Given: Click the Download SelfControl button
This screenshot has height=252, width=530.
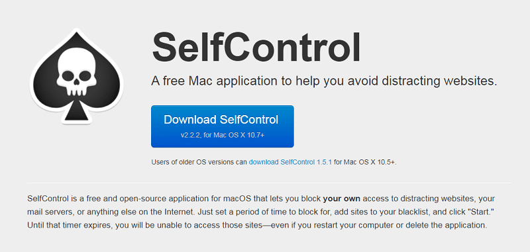Looking at the screenshot, I should click(223, 126).
